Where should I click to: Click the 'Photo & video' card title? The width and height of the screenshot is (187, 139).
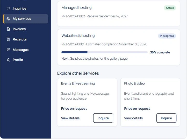(x=134, y=83)
